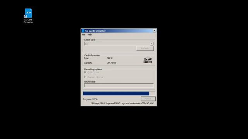
Task: Expand the Select card drive dropdown
Action: 152,44
